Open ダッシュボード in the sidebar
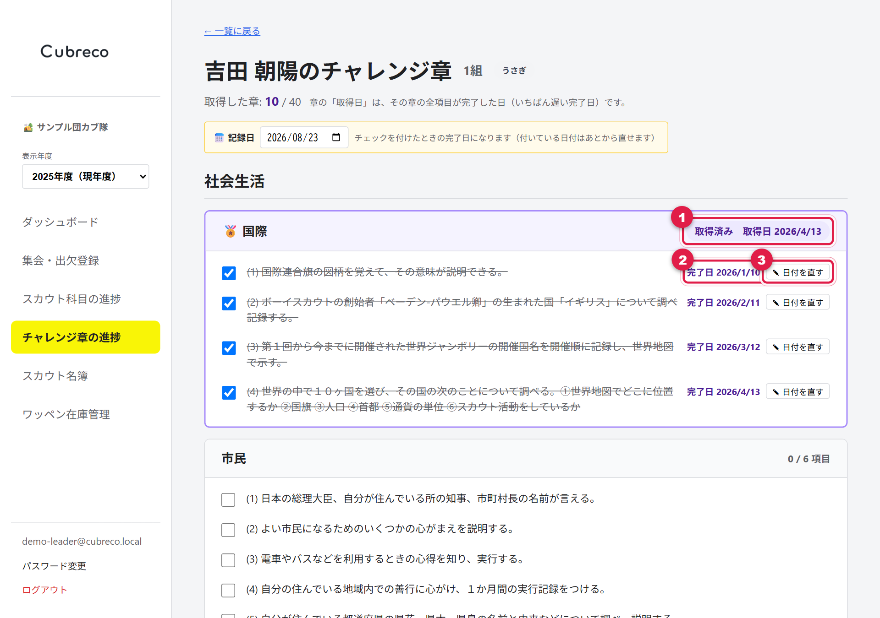The height and width of the screenshot is (618, 880). (86, 222)
